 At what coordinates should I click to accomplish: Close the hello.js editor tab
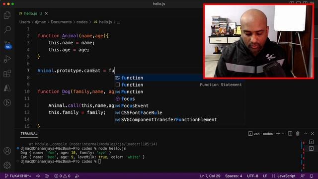(46, 13)
